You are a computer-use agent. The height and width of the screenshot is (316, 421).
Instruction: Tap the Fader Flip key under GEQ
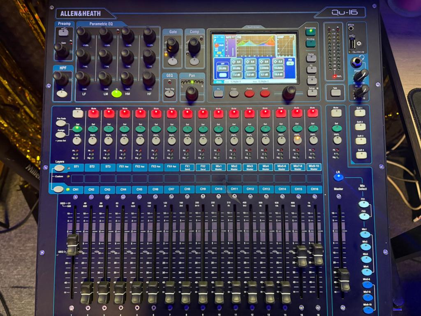pyautogui.click(x=169, y=94)
